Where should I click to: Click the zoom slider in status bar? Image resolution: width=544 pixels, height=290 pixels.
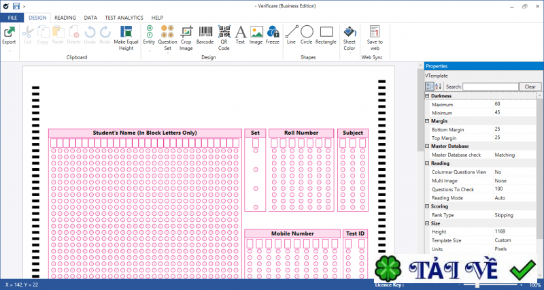[x=490, y=285]
